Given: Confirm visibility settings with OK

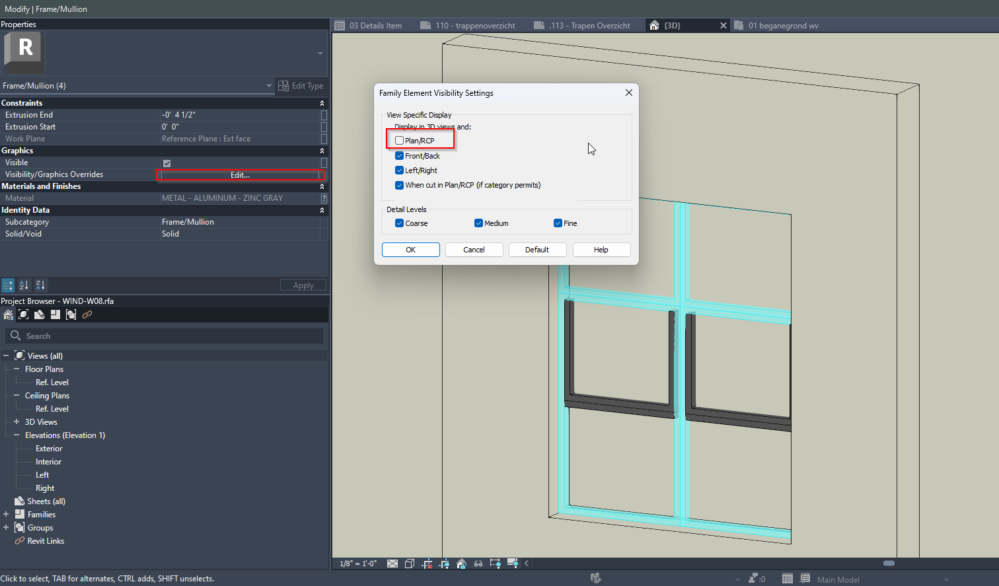Looking at the screenshot, I should coord(411,250).
